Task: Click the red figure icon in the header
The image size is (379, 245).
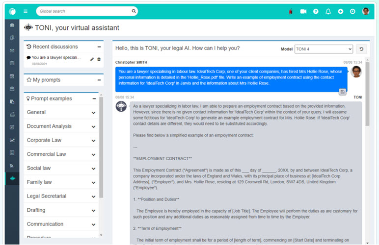Action: [x=291, y=11]
